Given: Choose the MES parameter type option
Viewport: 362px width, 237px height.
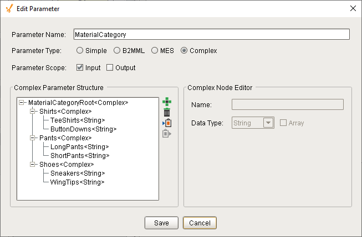Looking at the screenshot, I should [155, 50].
